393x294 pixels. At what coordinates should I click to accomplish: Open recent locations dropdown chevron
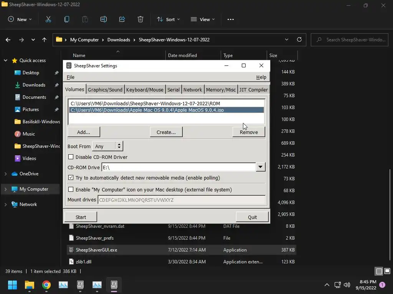tap(33, 40)
